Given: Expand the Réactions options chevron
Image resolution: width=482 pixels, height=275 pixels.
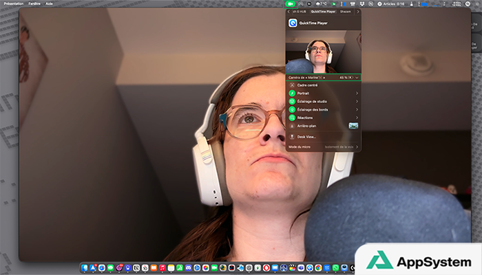Looking at the screenshot, I should pyautogui.click(x=357, y=118).
